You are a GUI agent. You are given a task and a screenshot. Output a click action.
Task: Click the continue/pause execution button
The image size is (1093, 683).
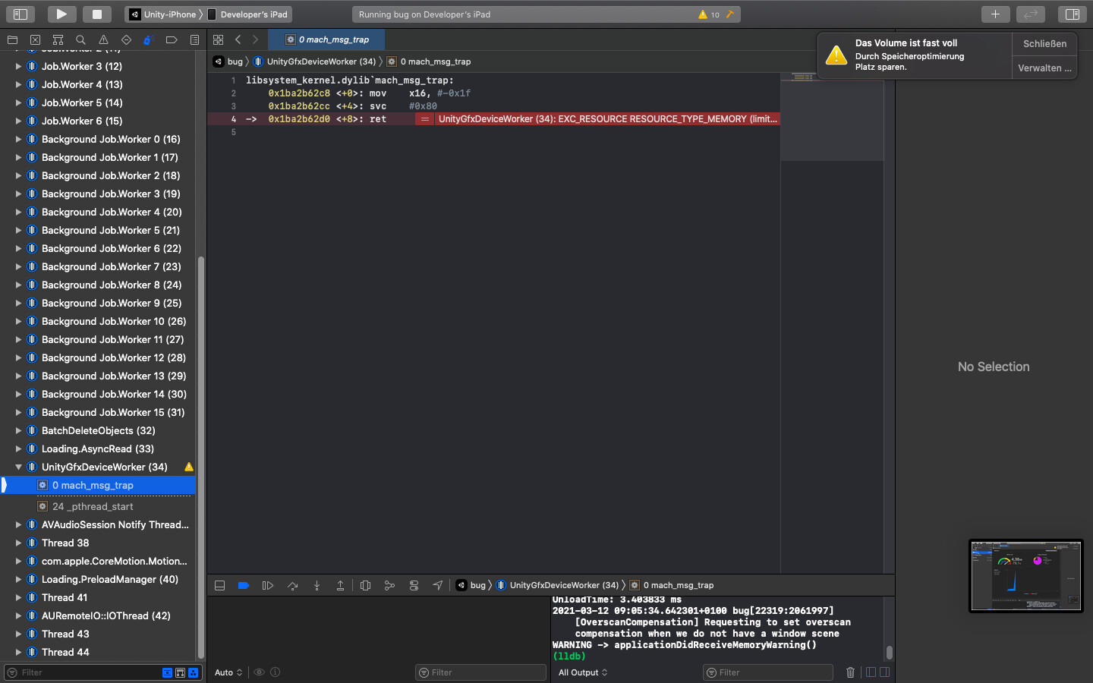click(x=268, y=585)
